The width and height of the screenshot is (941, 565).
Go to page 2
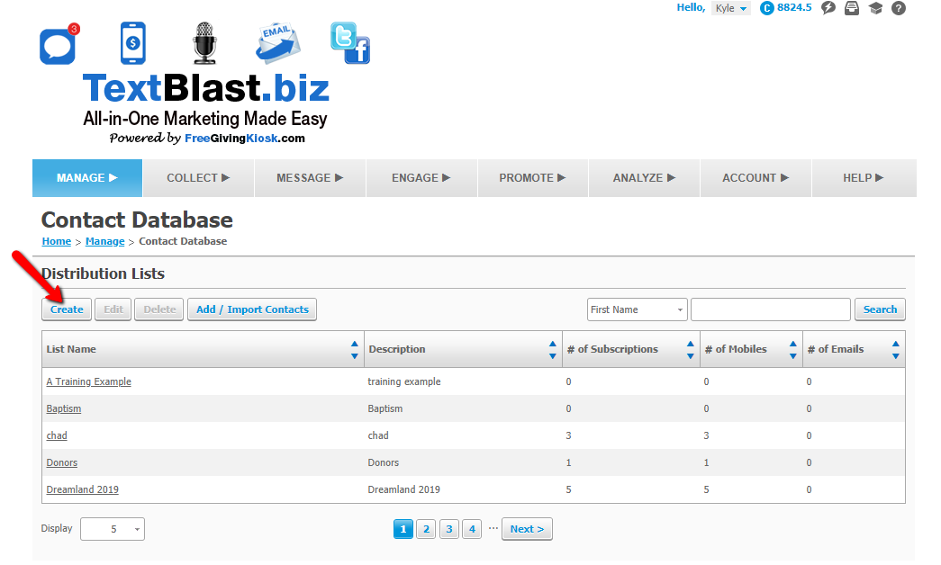(x=426, y=529)
